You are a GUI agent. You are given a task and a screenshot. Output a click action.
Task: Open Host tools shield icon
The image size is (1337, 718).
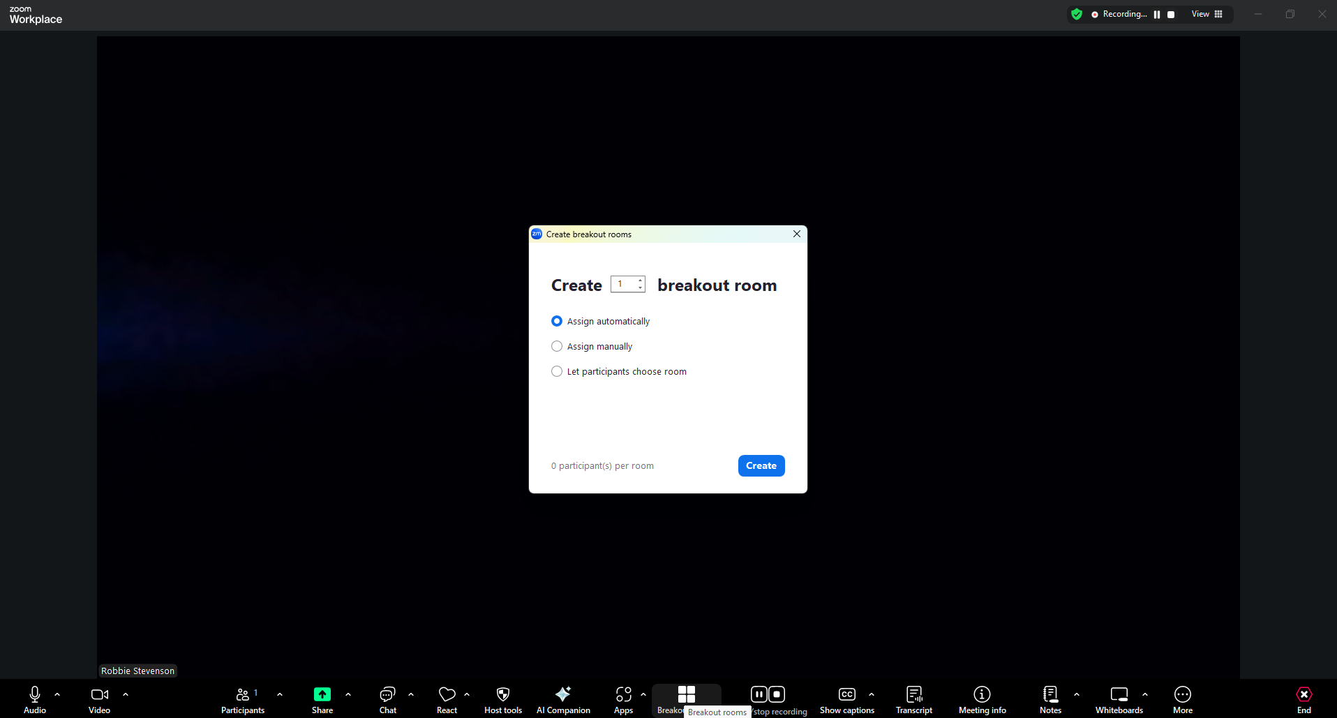502,694
